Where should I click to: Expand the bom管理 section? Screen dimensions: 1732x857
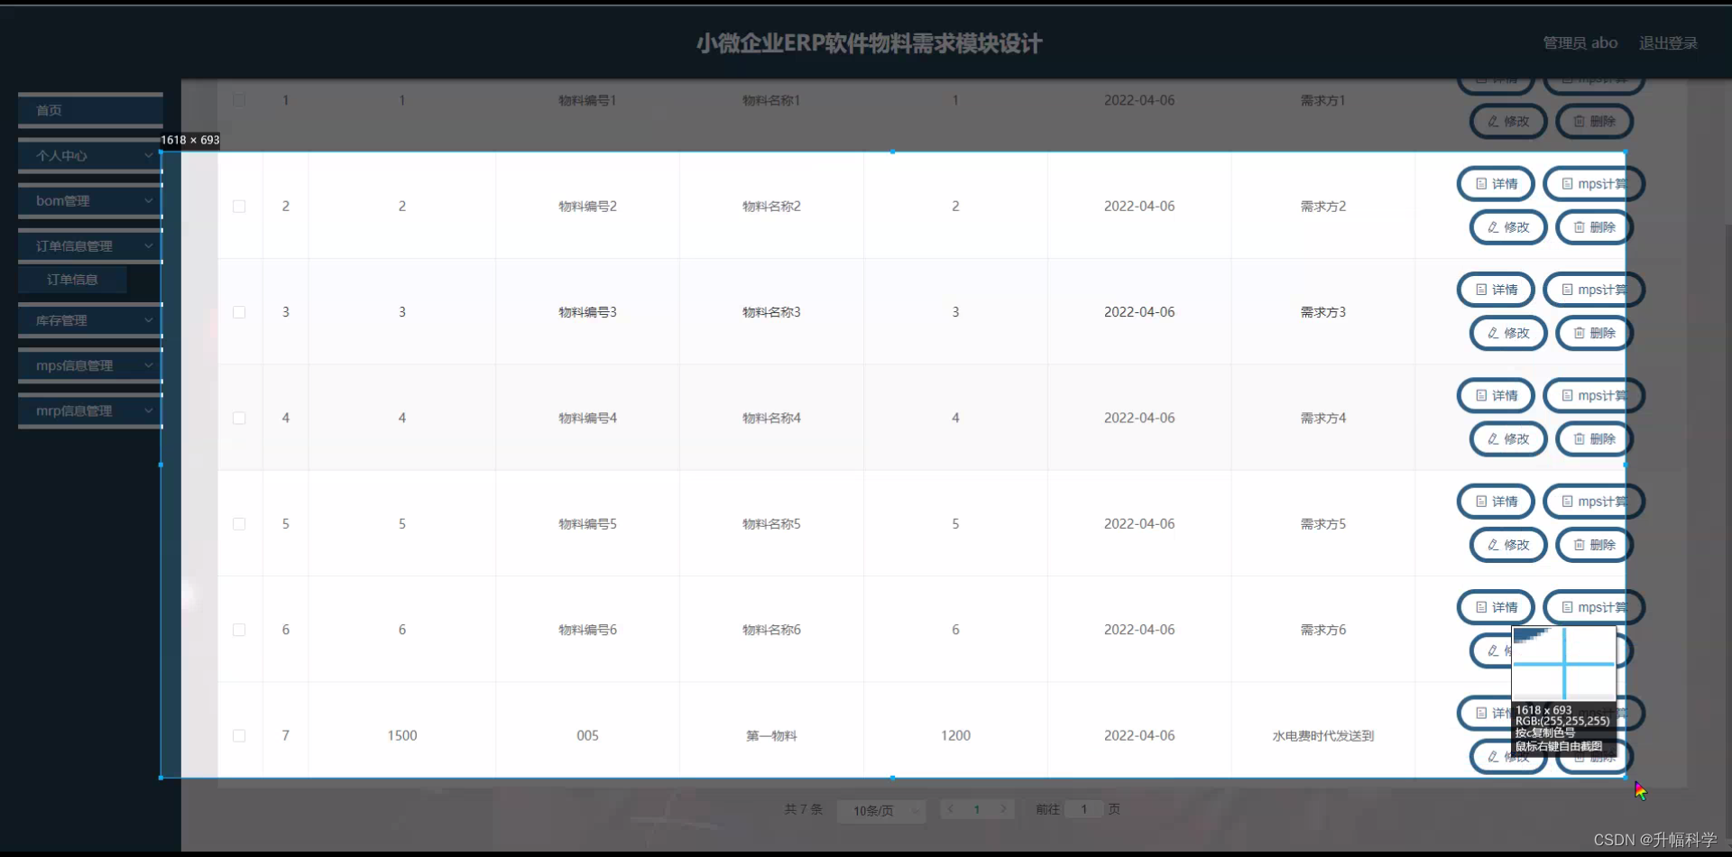coord(89,200)
